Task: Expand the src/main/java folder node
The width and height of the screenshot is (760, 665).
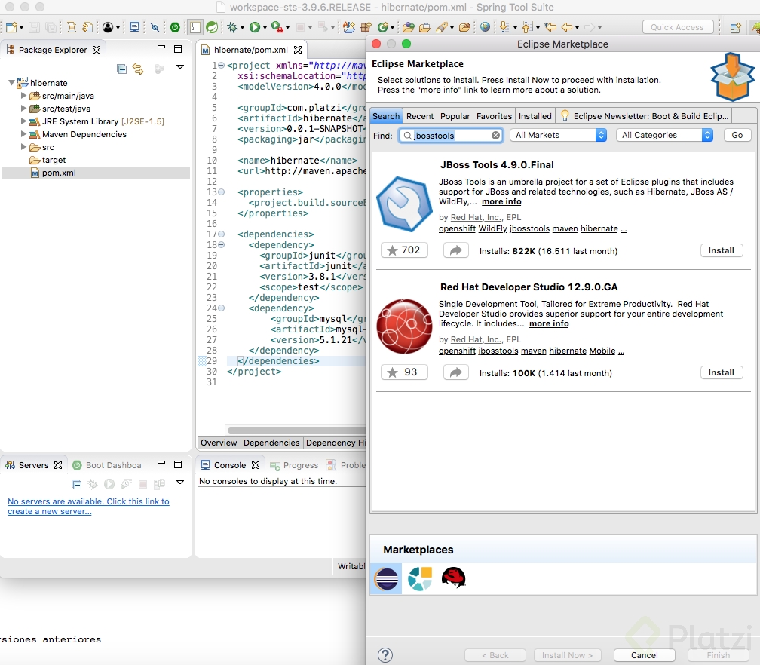Action: click(x=23, y=96)
